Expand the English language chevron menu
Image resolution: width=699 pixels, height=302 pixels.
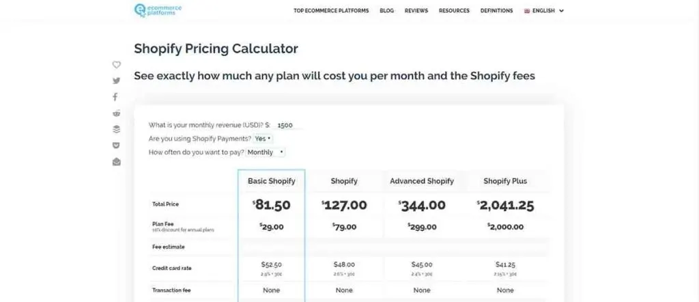tap(561, 11)
